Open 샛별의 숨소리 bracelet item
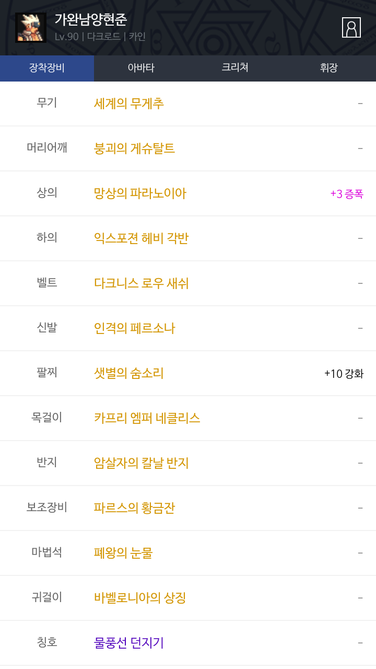The width and height of the screenshot is (376, 669). pos(129,373)
